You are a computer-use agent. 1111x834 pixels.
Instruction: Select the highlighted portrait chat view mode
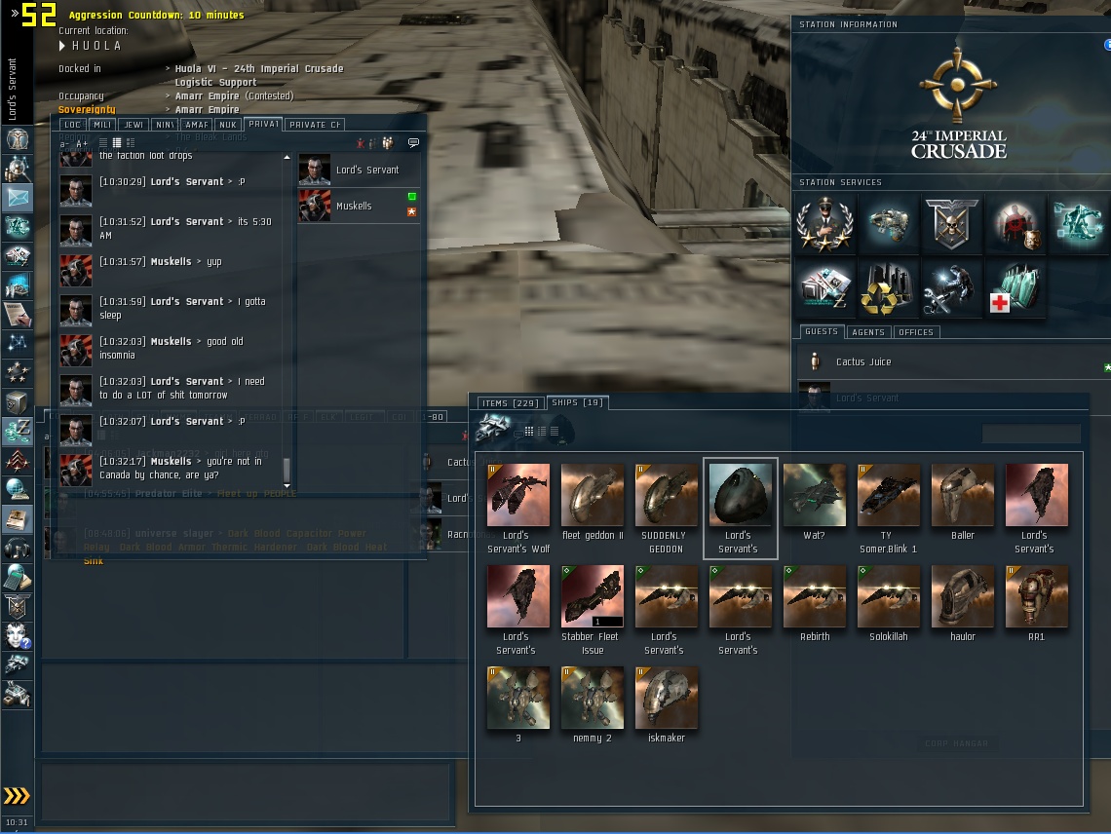tap(117, 143)
